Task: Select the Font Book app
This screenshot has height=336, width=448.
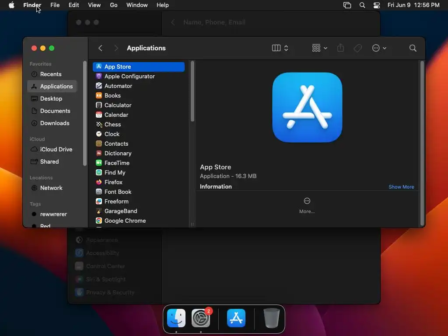Action: 139,192
